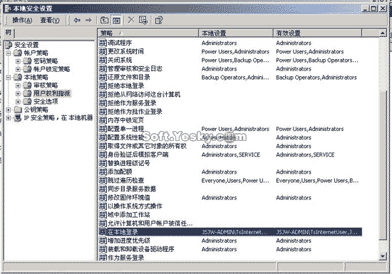Click the 调试程序 policy icon
The image size is (392, 274).
pyautogui.click(x=103, y=43)
